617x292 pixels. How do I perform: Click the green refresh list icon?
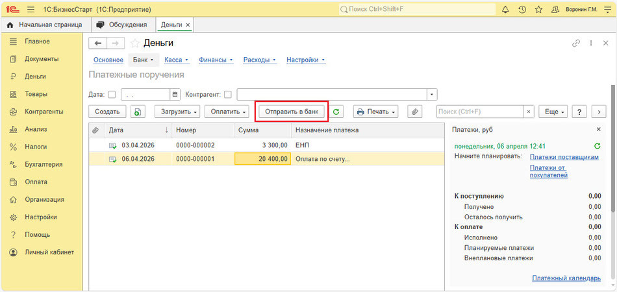[x=336, y=112]
